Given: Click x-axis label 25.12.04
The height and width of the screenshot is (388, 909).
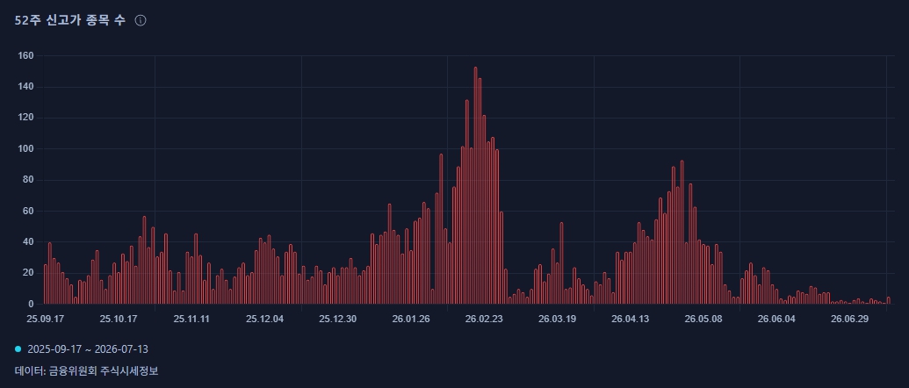Looking at the screenshot, I should click(264, 319).
